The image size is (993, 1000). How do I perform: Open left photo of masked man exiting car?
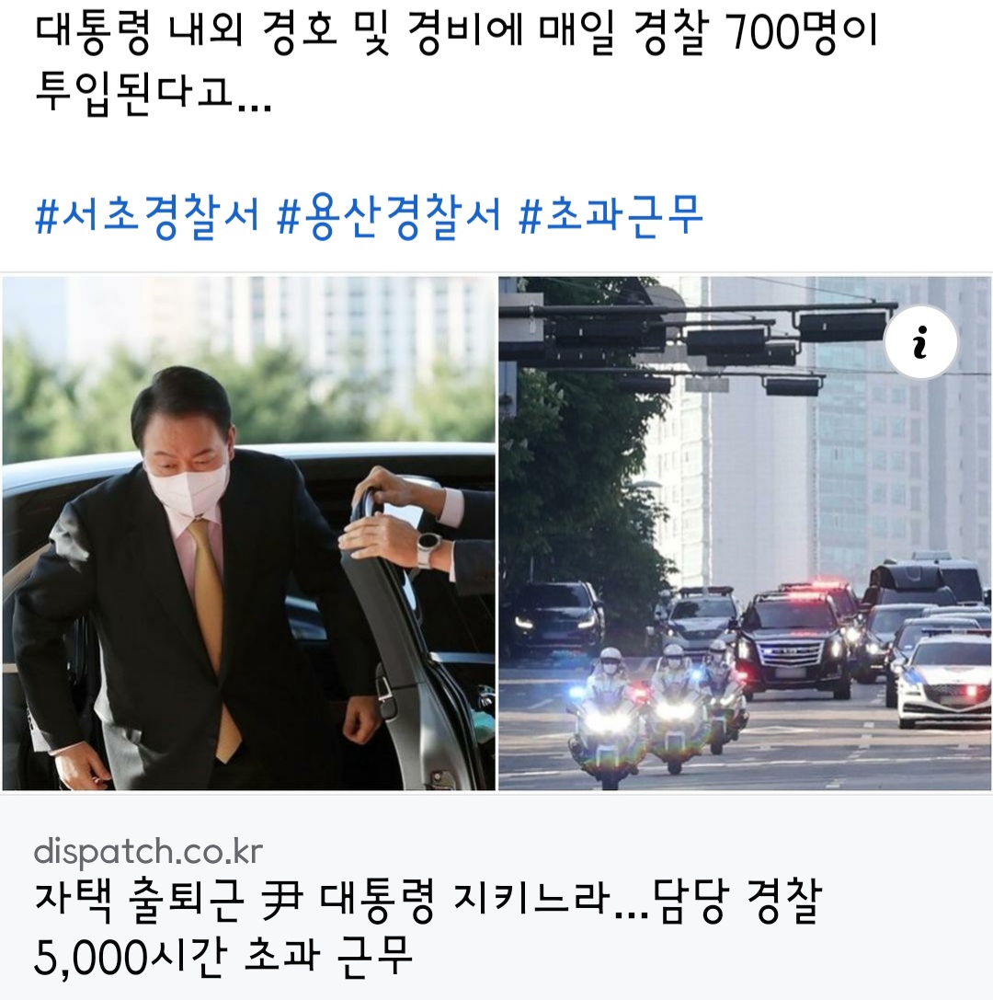click(x=248, y=534)
